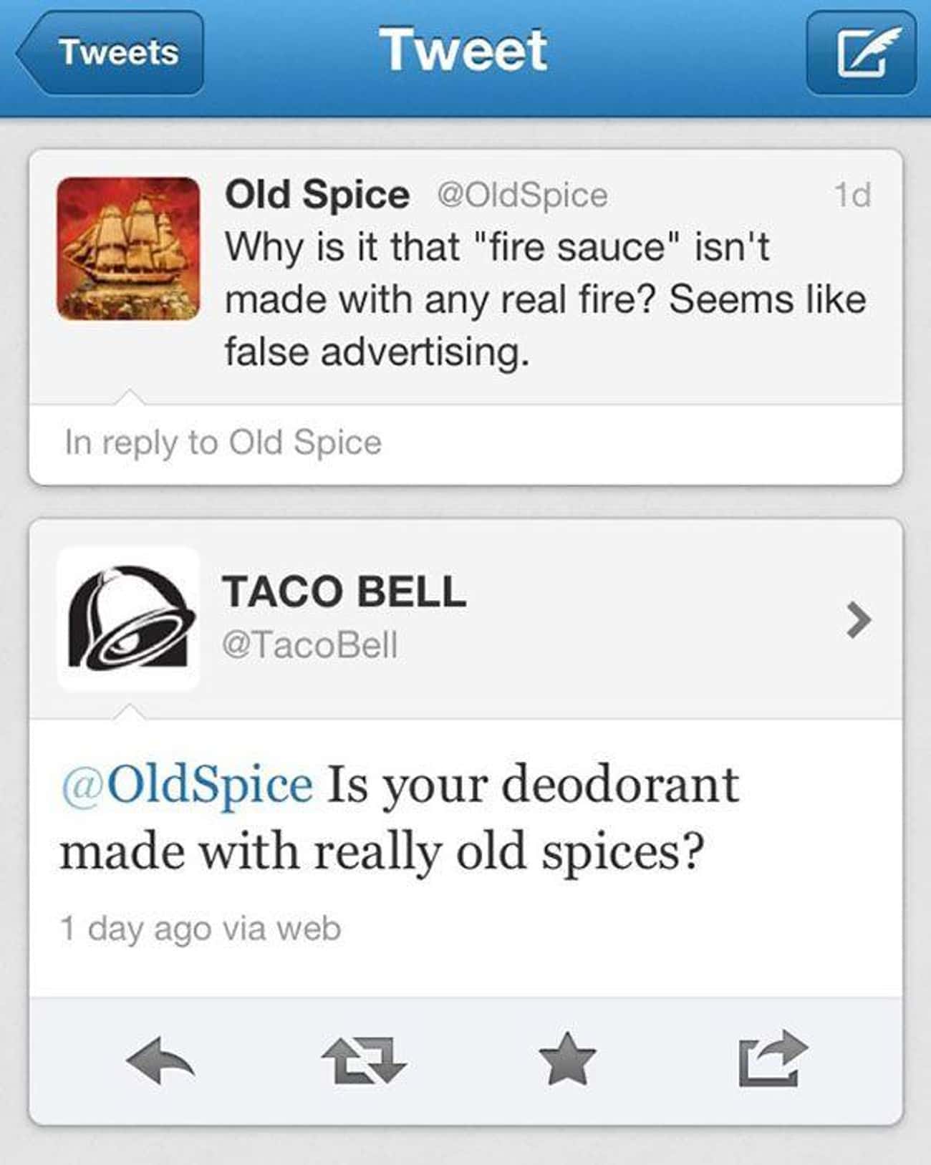Tap the "In reply to Old Spice" row
This screenshot has height=1165, width=931.
465,444
